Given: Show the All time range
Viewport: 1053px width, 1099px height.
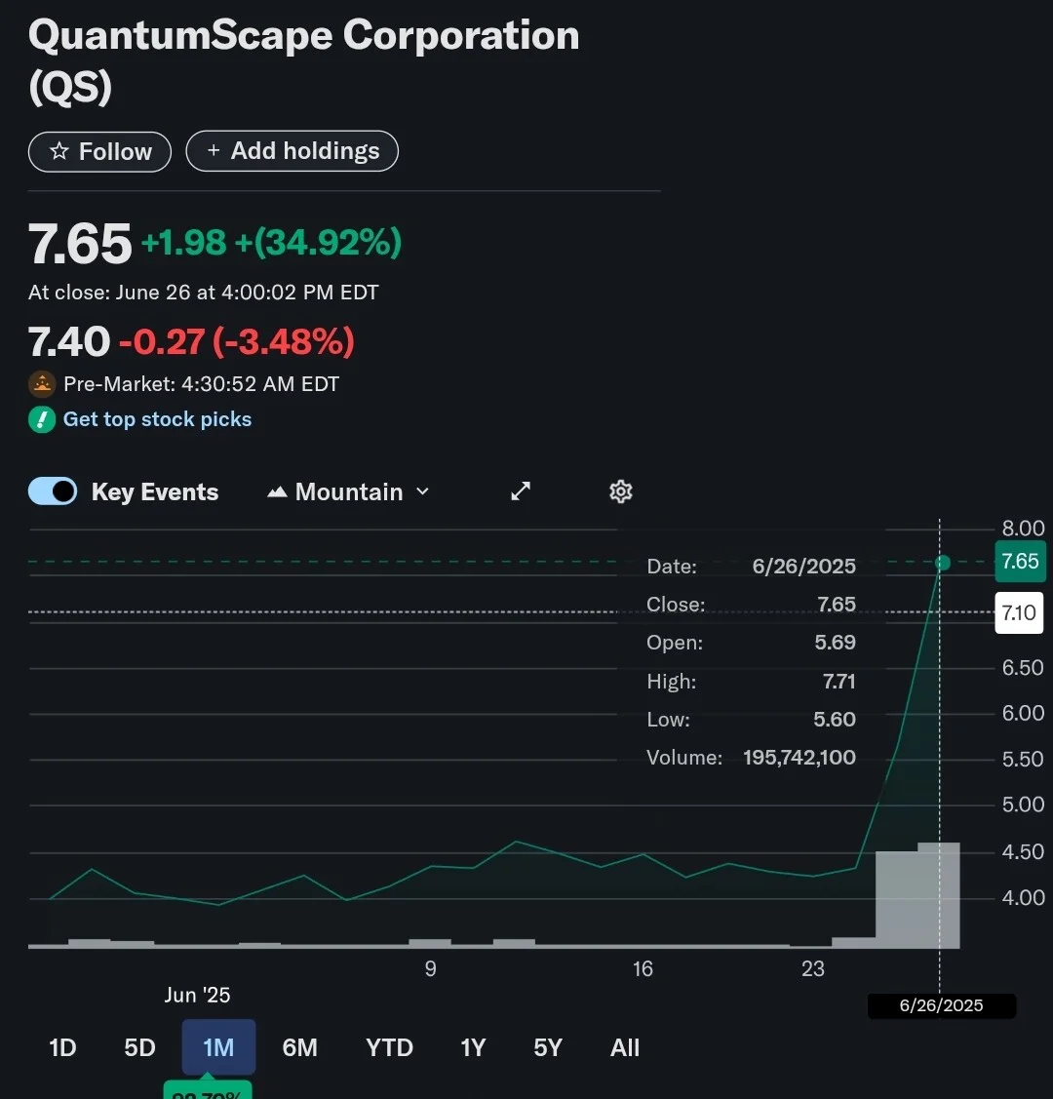Looking at the screenshot, I should click(625, 1047).
